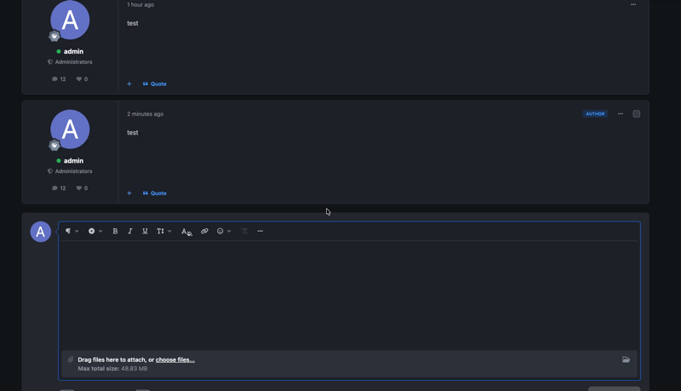Click the reputation heart count in author post
Screen dimensions: 681x391
[82, 188]
